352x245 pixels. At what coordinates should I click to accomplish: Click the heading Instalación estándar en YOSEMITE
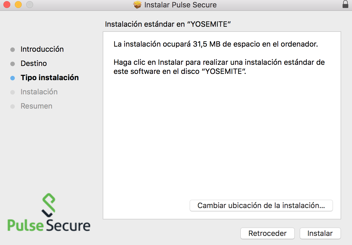tap(168, 24)
